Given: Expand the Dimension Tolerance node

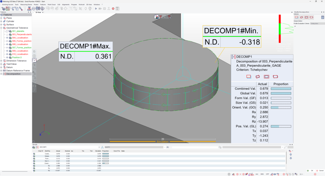Looking at the screenshot, I should point(1,61).
